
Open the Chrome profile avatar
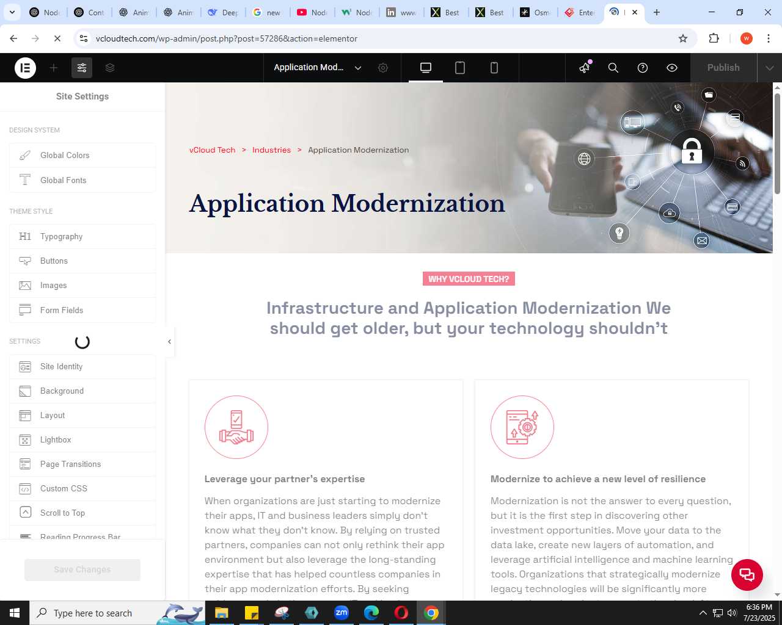(746, 38)
